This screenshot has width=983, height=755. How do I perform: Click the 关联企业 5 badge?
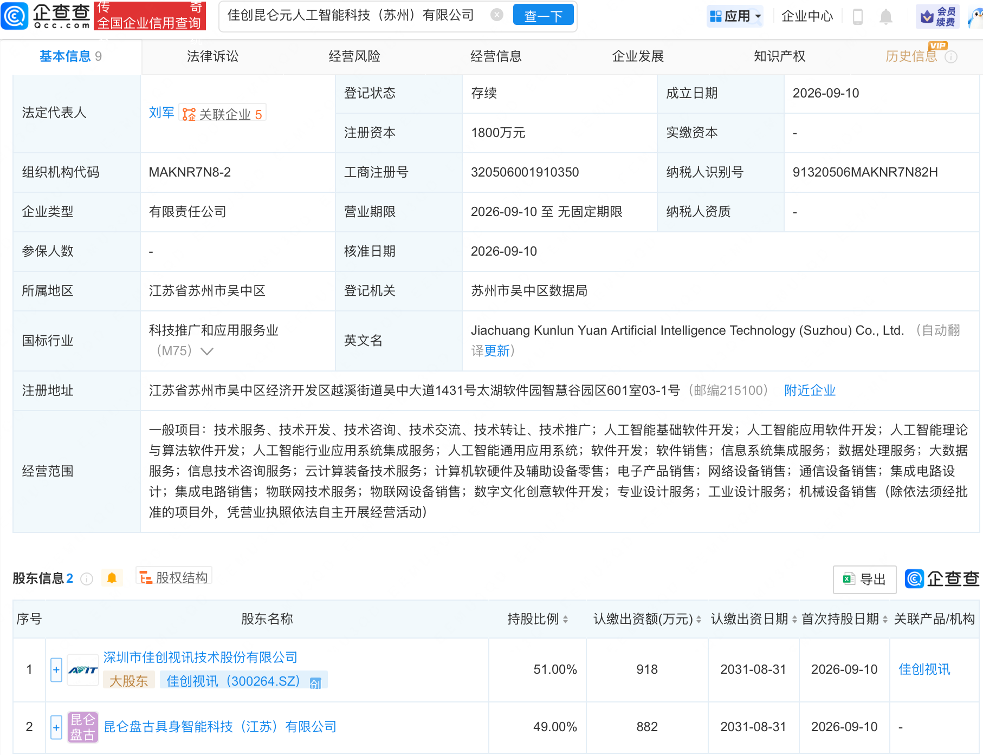pos(222,114)
